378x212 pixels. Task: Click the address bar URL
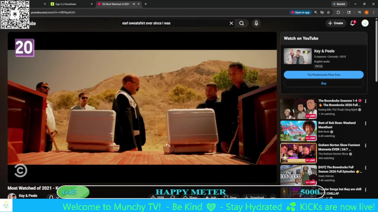53,12
